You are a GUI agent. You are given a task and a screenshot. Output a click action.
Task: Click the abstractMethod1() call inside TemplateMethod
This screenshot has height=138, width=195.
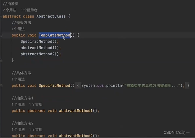pyautogui.click(x=40, y=48)
